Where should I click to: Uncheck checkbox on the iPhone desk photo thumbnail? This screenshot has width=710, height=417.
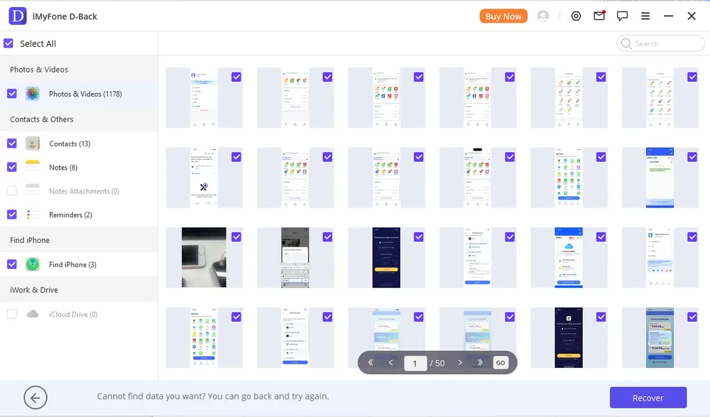[x=236, y=237]
